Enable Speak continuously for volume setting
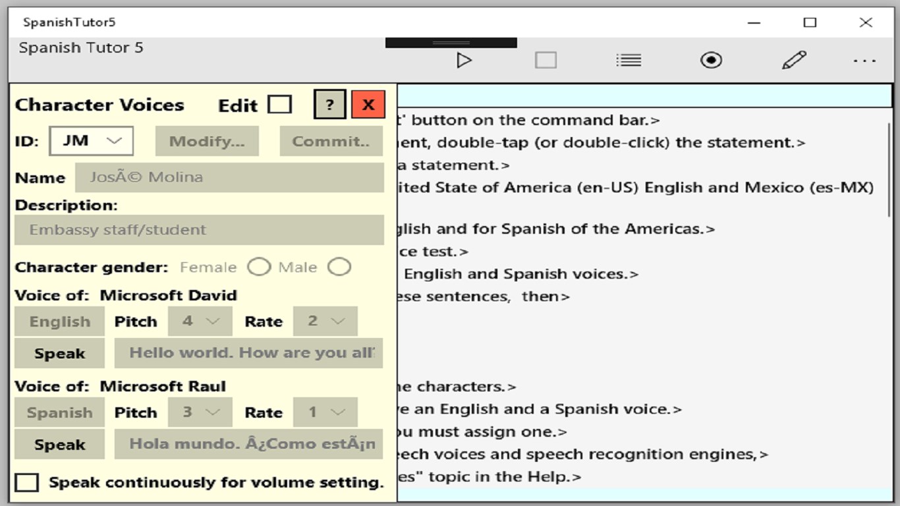The height and width of the screenshot is (506, 900). [x=27, y=482]
